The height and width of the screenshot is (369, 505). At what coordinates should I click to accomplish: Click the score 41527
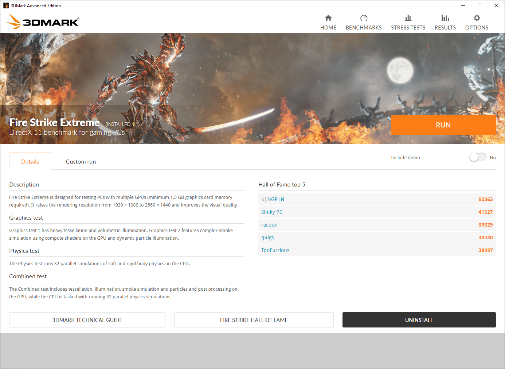(485, 212)
